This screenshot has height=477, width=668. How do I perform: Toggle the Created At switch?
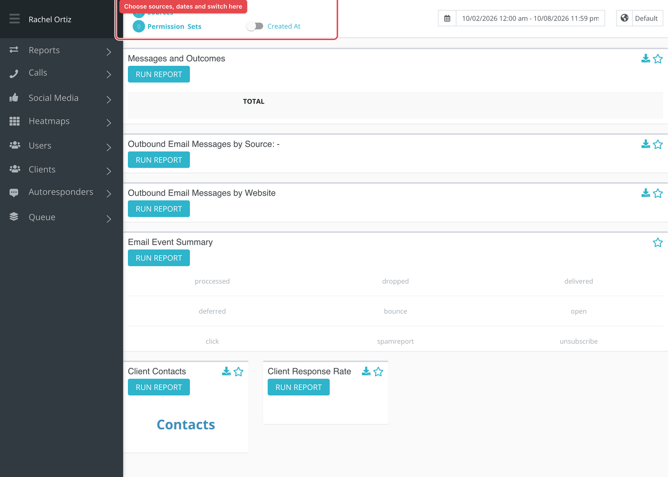(x=255, y=26)
